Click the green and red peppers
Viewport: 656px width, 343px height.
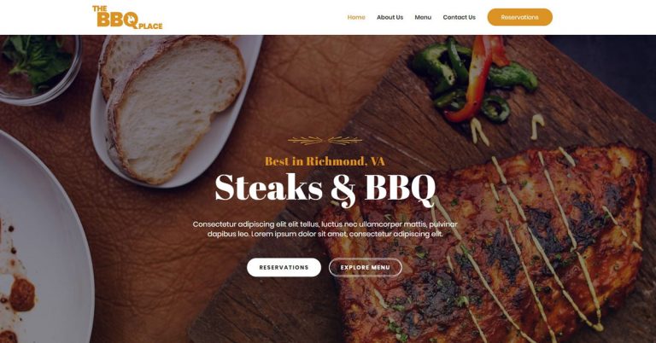point(472,79)
